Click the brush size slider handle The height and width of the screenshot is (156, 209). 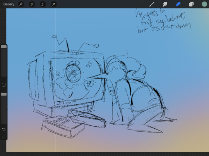(x=4, y=47)
